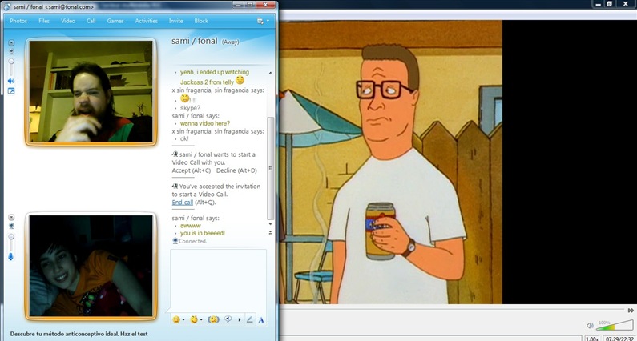The width and height of the screenshot is (637, 341).
Task: Mute the speaker by sami's video
Action: click(x=11, y=81)
